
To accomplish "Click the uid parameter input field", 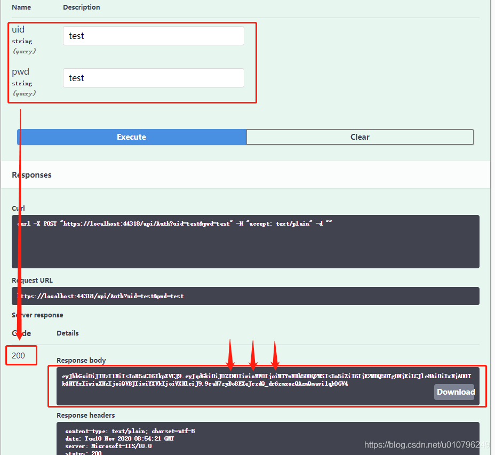I will point(153,36).
